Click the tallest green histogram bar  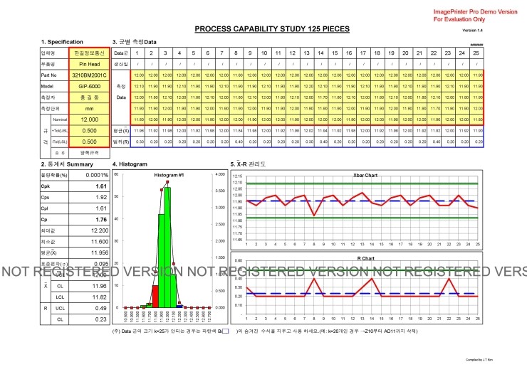click(x=167, y=248)
